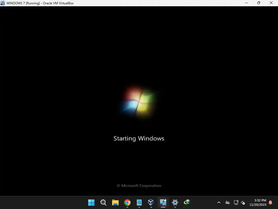The height and width of the screenshot is (209, 278).
Task: Click the VirtualBox window title bar icon
Action: click(3, 3)
